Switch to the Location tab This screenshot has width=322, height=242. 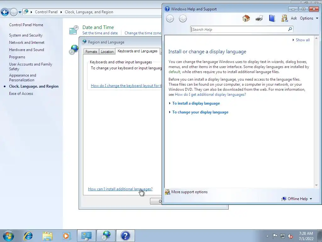pos(107,52)
